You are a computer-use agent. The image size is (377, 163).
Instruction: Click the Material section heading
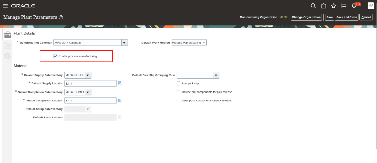[20, 66]
